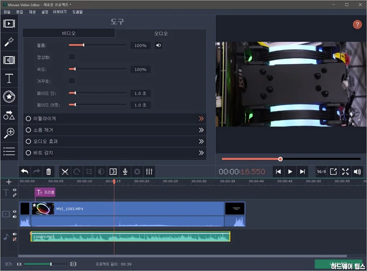Open the Edit menu
This screenshot has width=367, height=271.
click(x=19, y=12)
